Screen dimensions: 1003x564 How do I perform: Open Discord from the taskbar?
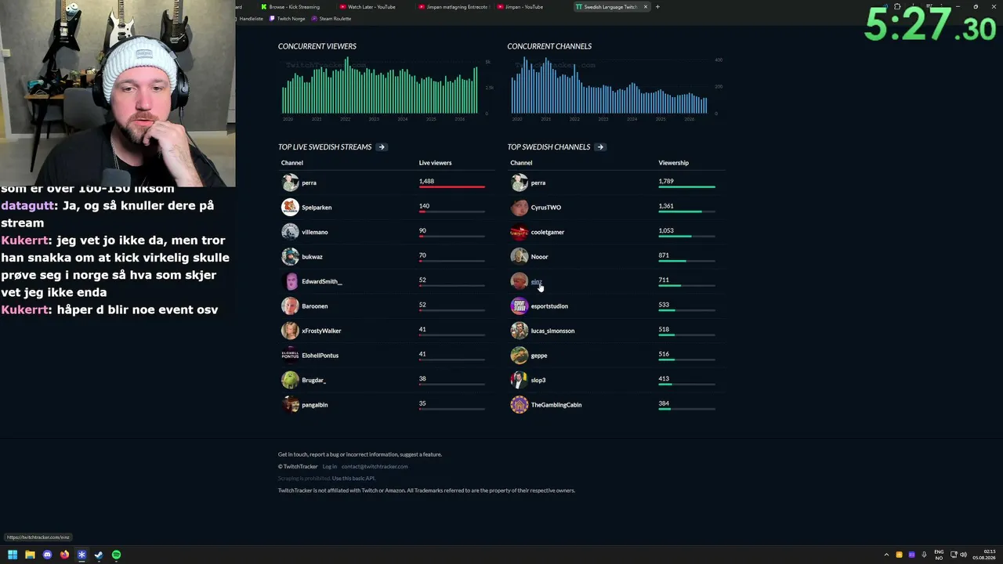[47, 555]
